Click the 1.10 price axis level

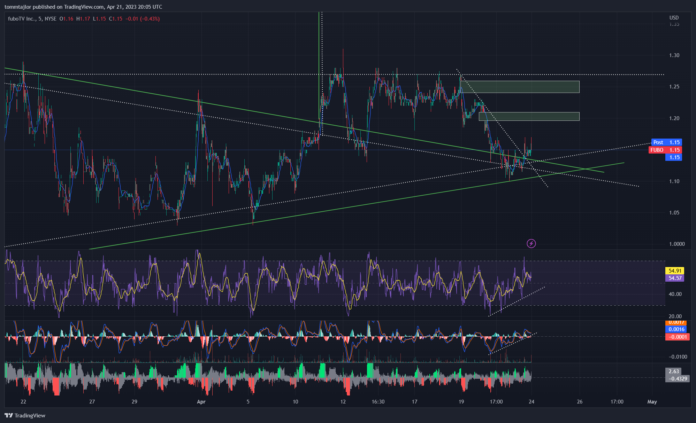(674, 181)
